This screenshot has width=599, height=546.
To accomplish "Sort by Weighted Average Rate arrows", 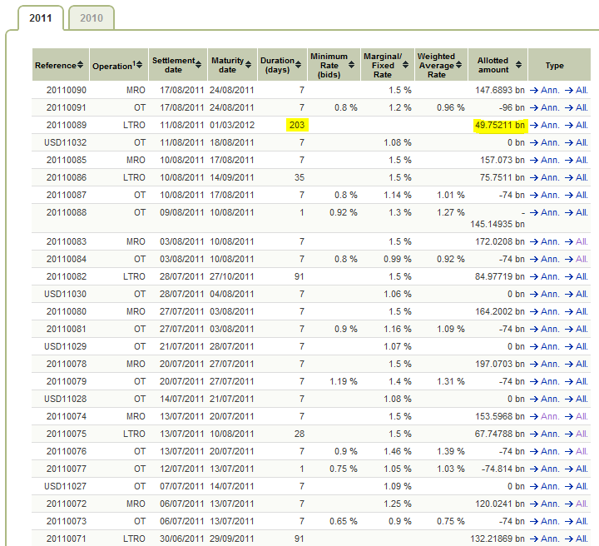I will tap(458, 65).
